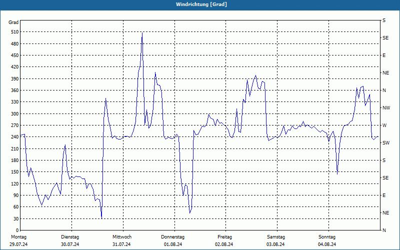Click the 'SE' compass label beside the 480 gridline
400x250 pixels.
point(385,38)
